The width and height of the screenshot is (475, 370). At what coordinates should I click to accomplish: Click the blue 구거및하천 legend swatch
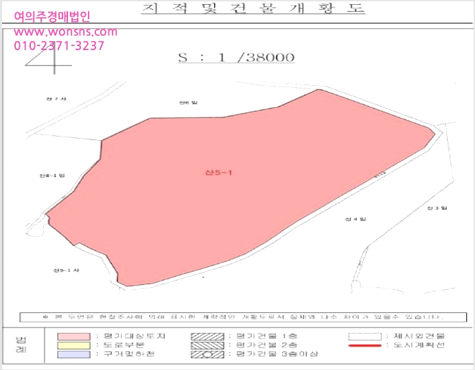pos(74,354)
